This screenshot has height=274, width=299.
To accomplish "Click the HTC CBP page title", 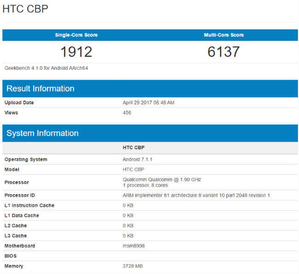I will click(25, 9).
